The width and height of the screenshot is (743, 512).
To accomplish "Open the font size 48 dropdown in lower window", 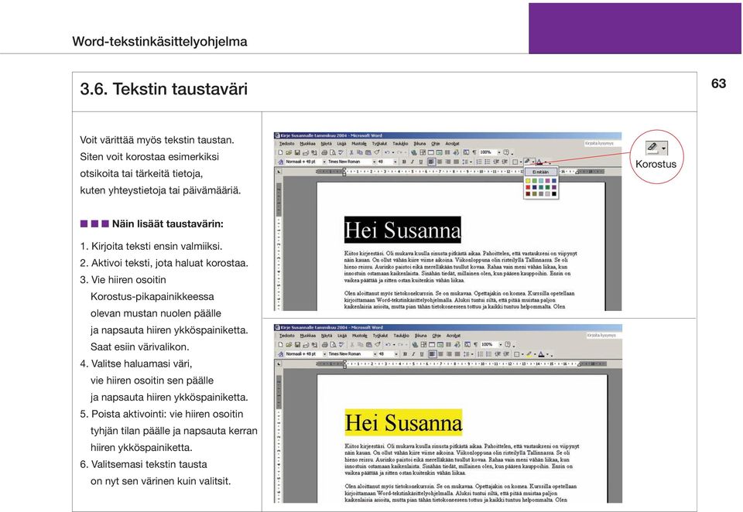I will (x=396, y=353).
